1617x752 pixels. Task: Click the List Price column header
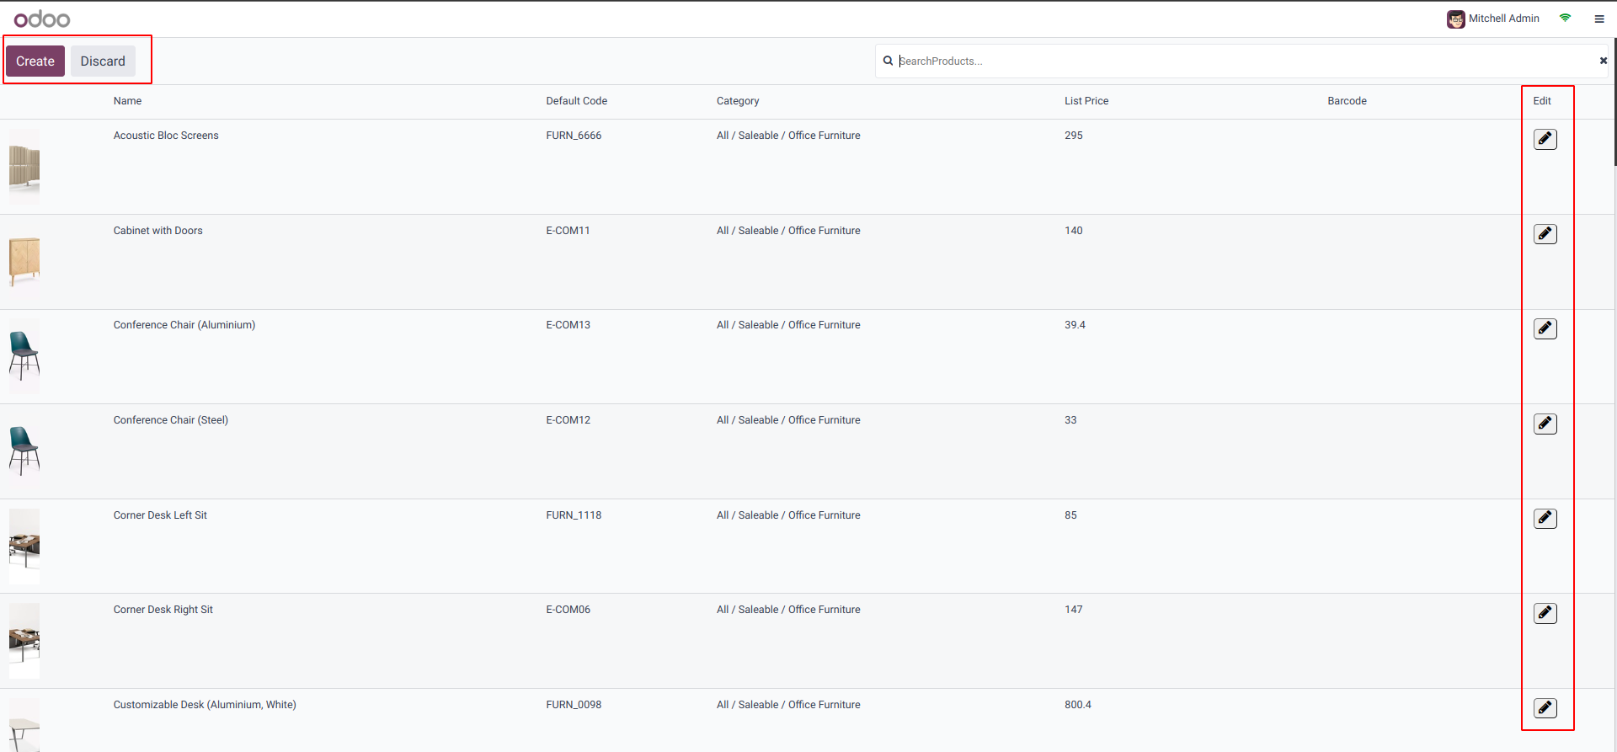tap(1086, 101)
